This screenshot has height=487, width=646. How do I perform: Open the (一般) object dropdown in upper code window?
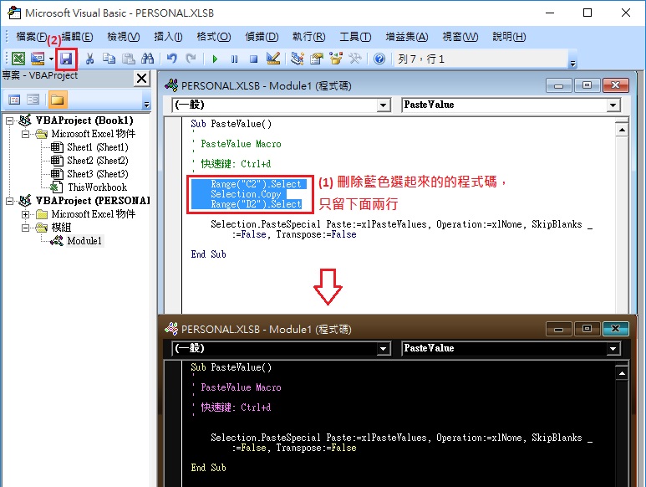(383, 105)
